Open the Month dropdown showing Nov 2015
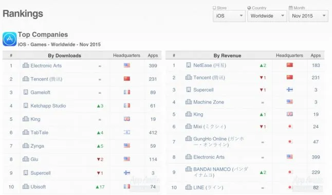 point(308,16)
